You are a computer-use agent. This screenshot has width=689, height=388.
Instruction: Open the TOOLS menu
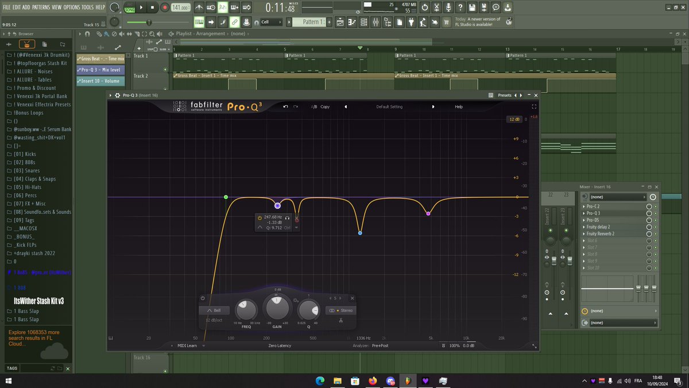[87, 7]
